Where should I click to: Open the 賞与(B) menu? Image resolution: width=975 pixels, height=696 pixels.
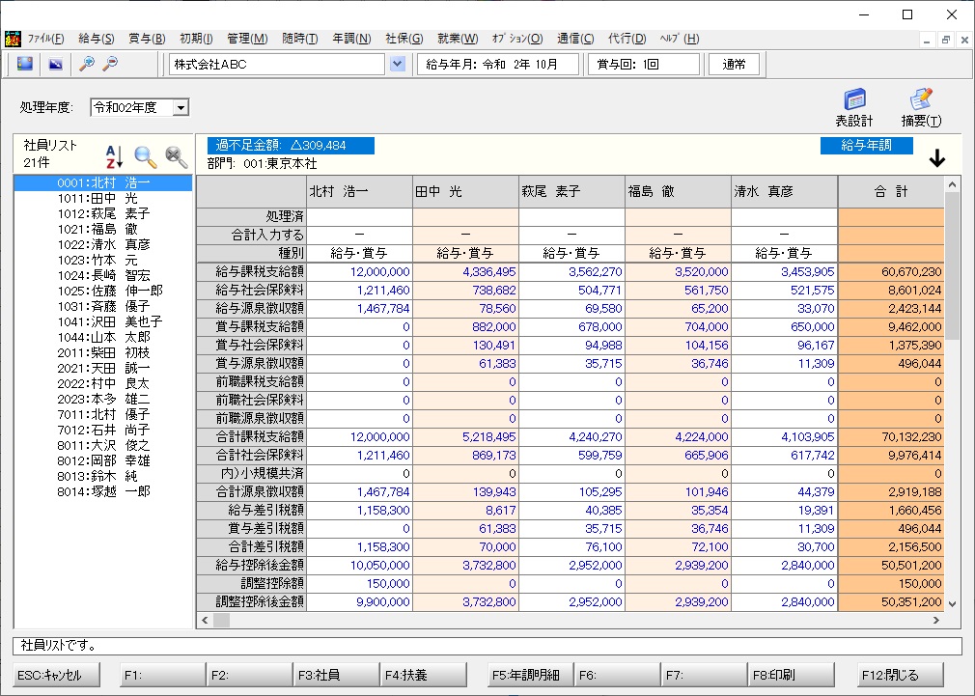(147, 39)
